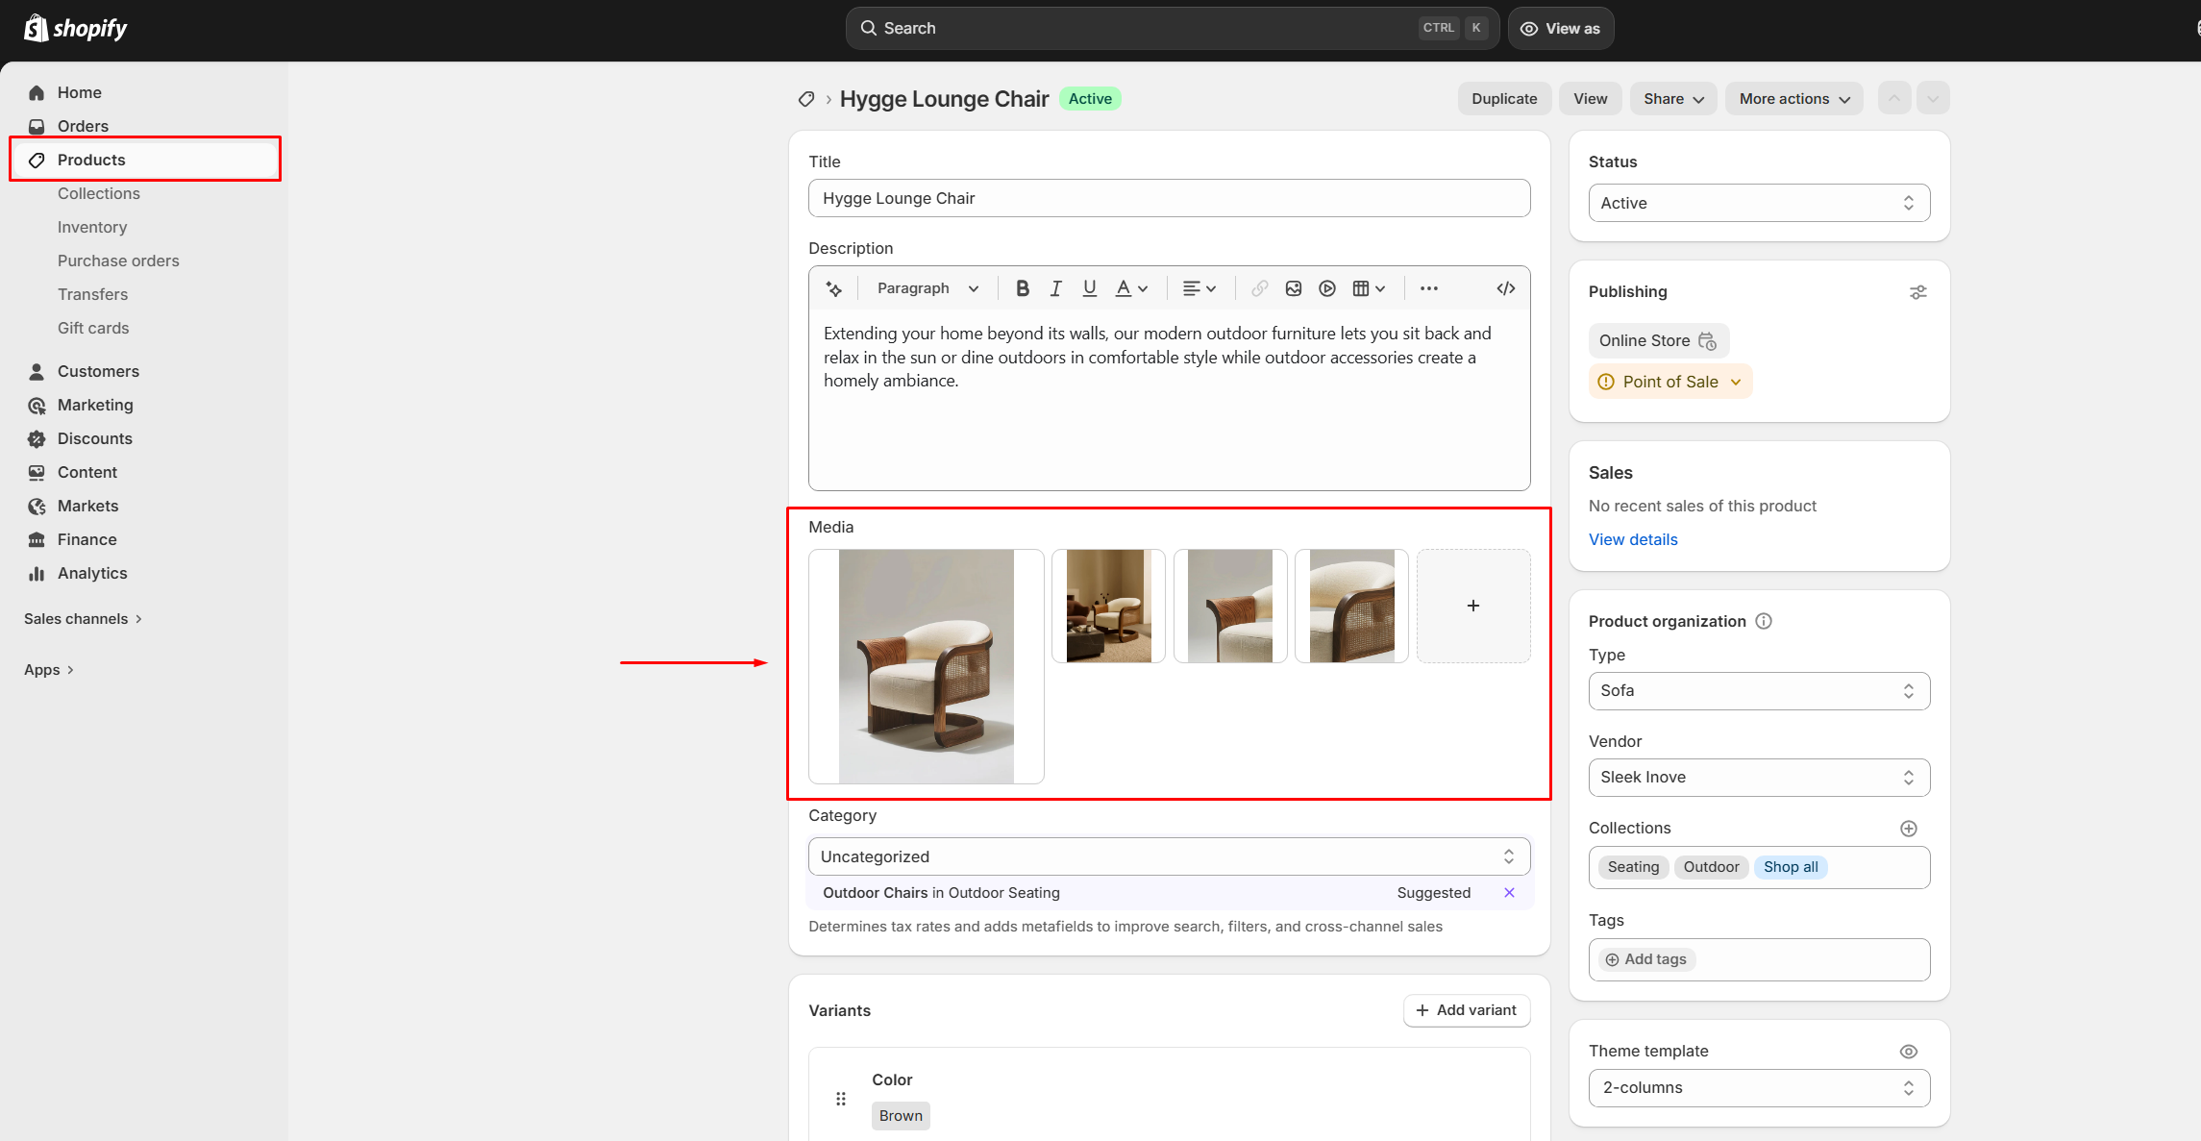Expand Sales channels section
2201x1141 pixels.
[x=84, y=619]
